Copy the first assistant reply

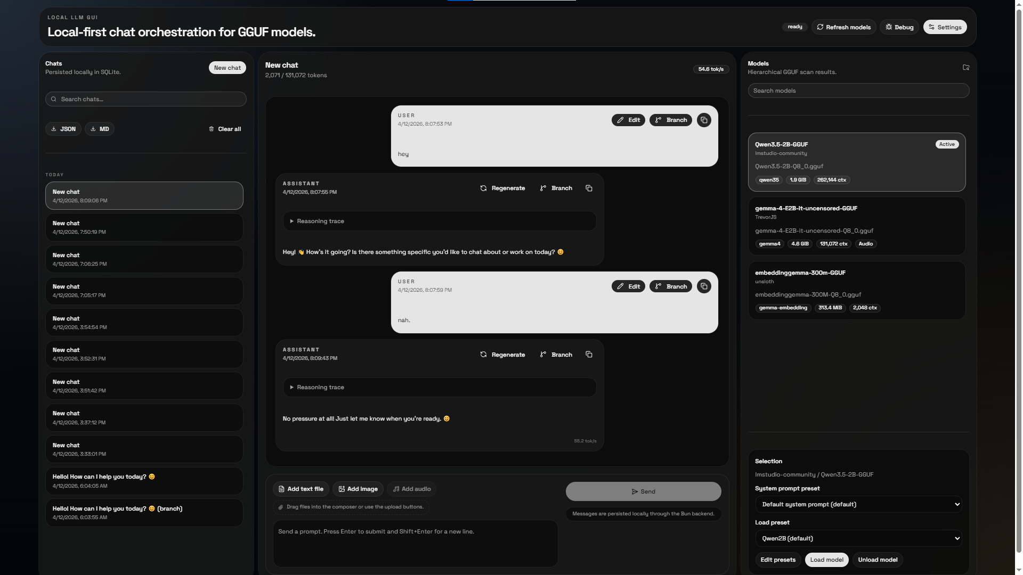[x=589, y=188]
